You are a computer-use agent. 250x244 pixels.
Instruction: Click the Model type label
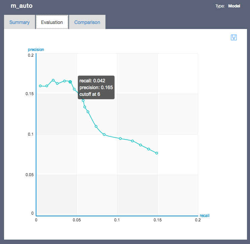tap(234, 6)
